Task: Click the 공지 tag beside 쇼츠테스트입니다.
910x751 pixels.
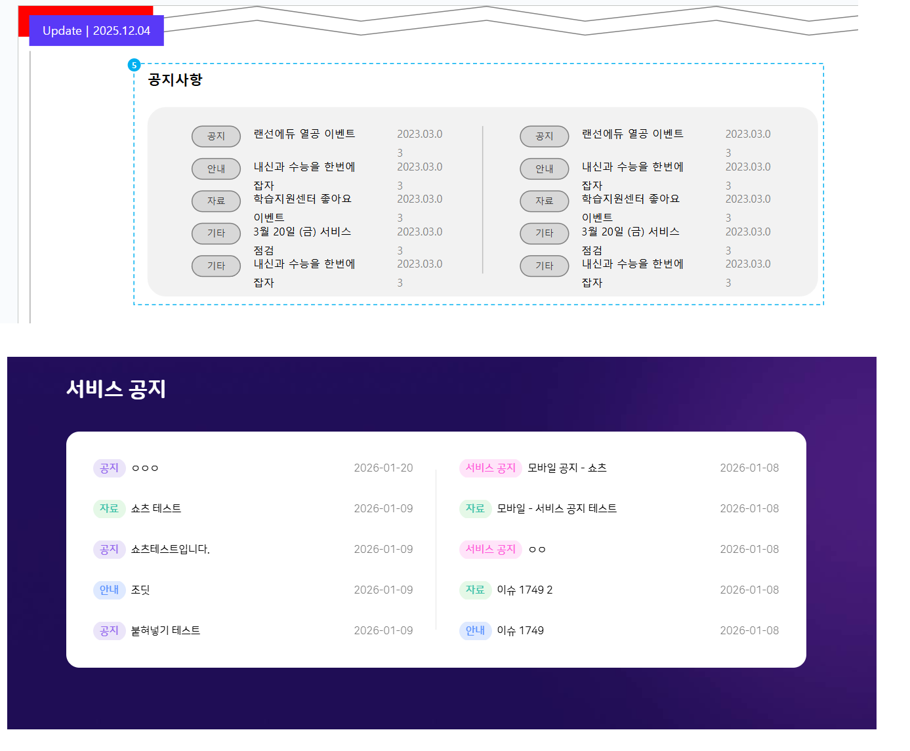Action: tap(109, 549)
